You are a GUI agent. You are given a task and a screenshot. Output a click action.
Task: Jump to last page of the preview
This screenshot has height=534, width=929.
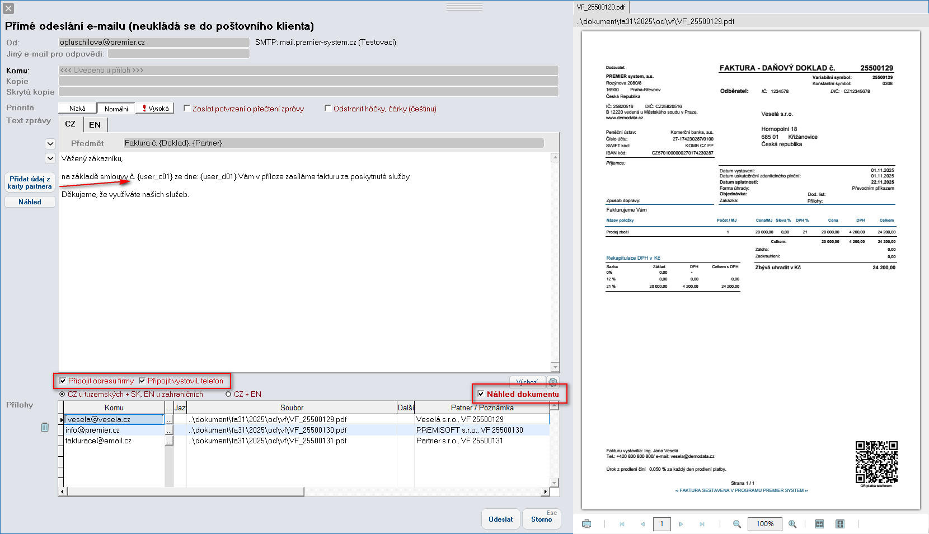[x=702, y=524]
